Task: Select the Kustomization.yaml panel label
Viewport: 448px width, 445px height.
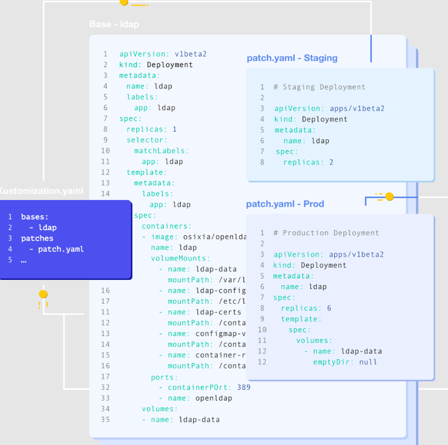Action: point(42,191)
